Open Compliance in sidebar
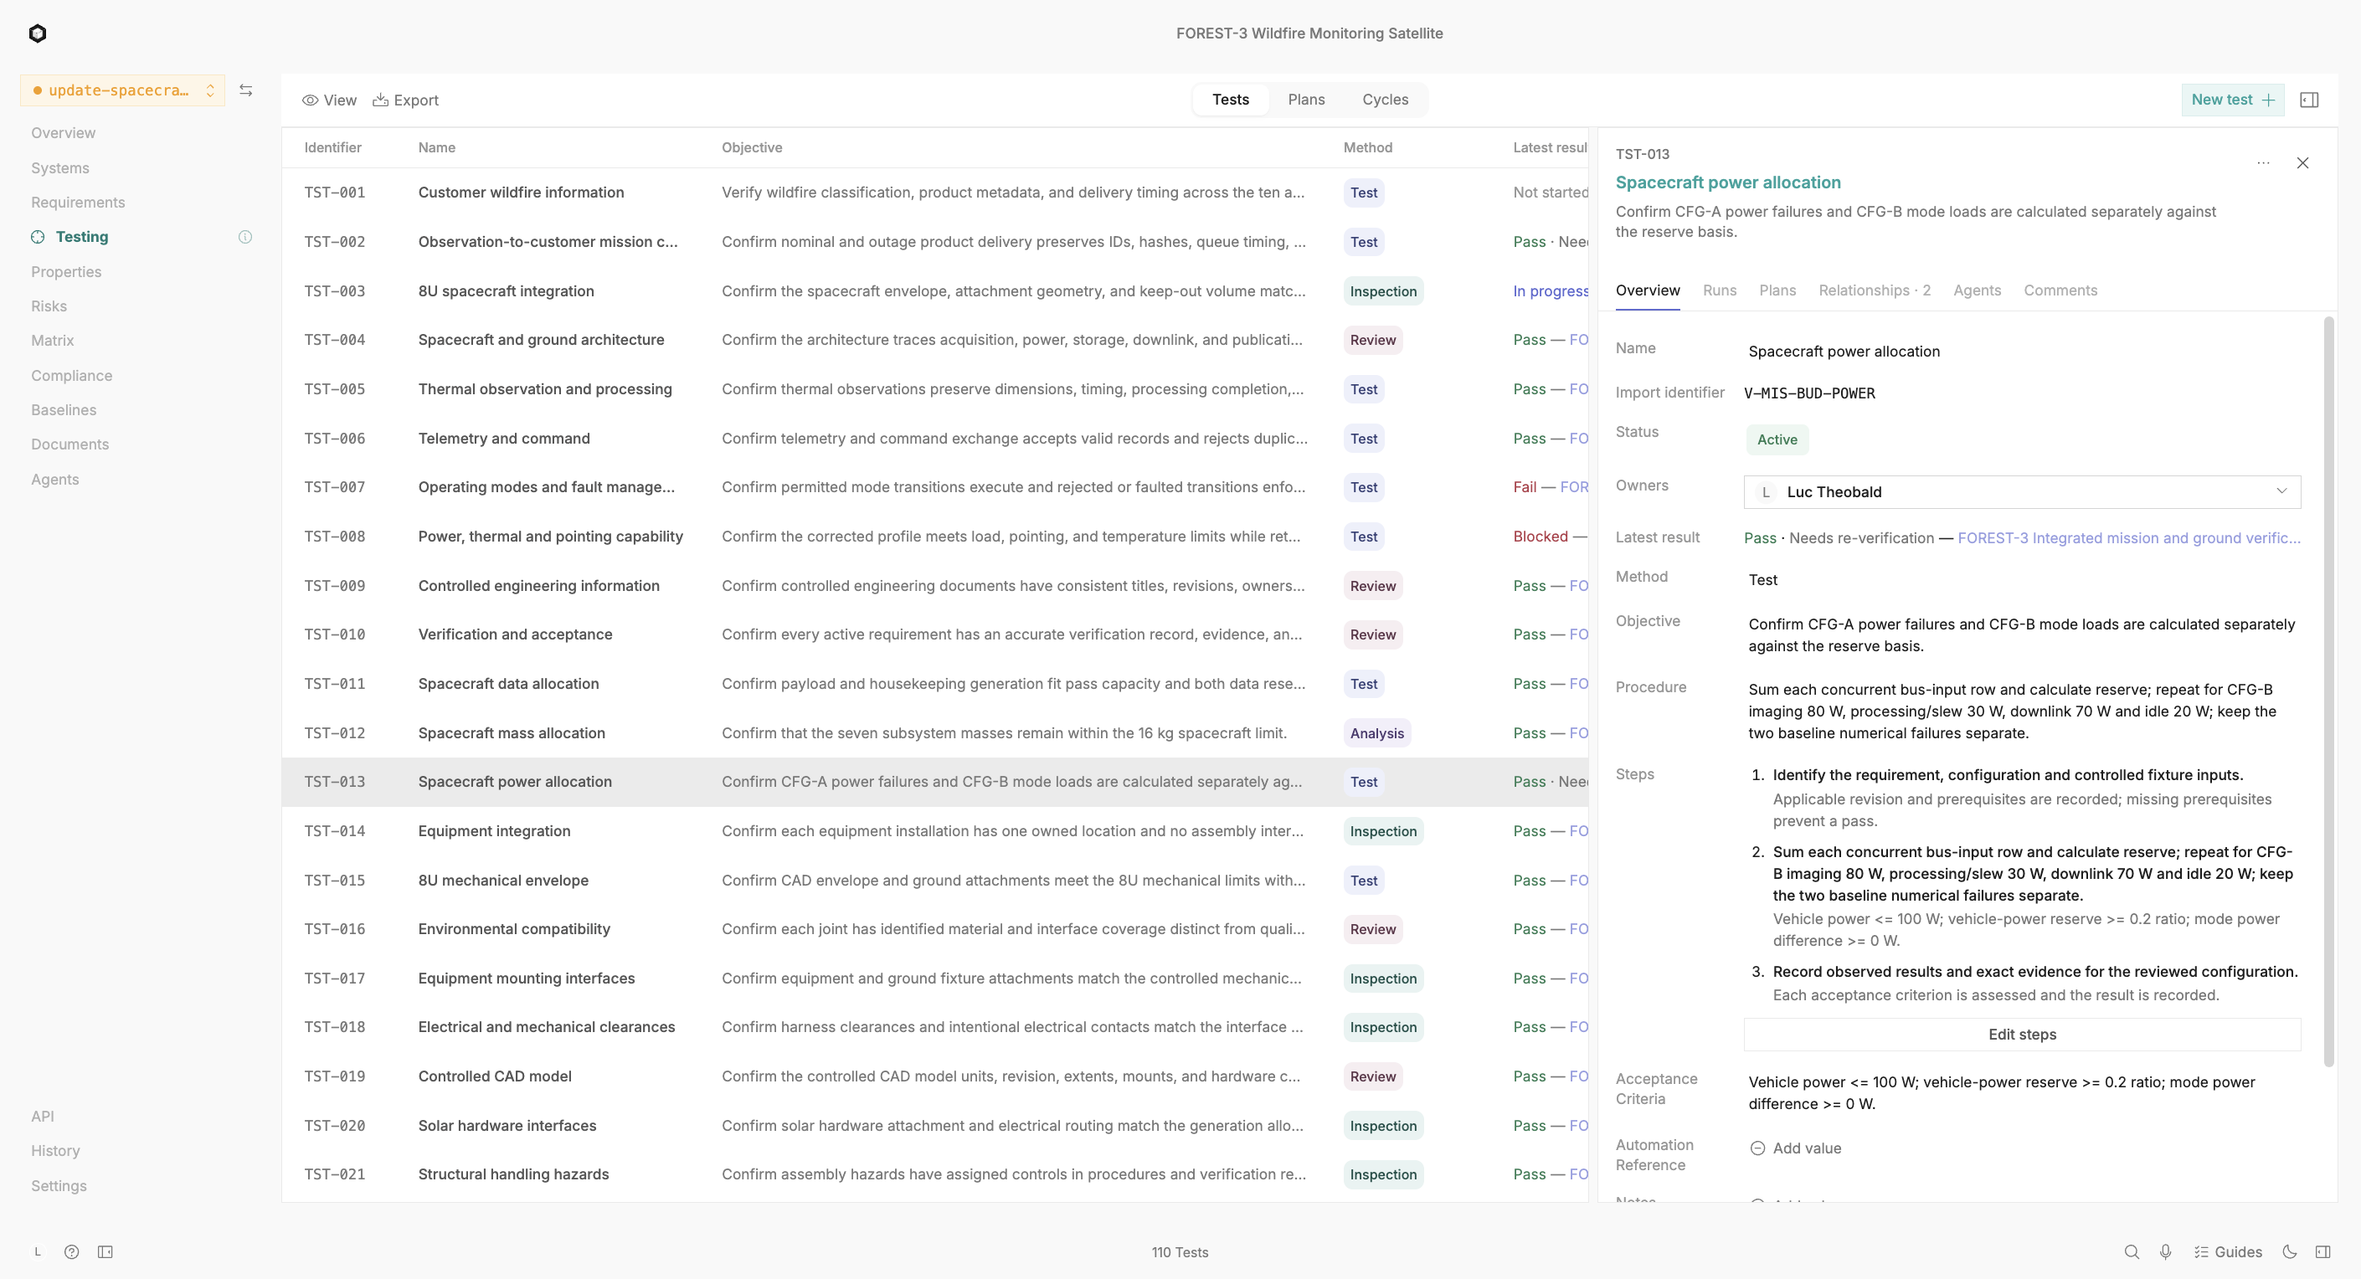Viewport: 2361px width, 1279px height. [x=71, y=376]
